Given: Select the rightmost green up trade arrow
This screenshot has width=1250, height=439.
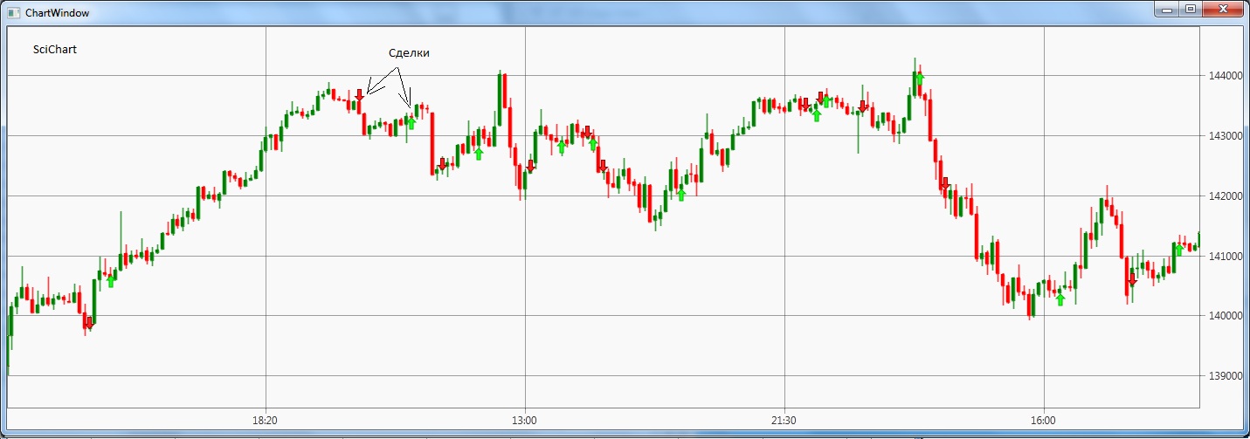Looking at the screenshot, I should pos(1178,250).
